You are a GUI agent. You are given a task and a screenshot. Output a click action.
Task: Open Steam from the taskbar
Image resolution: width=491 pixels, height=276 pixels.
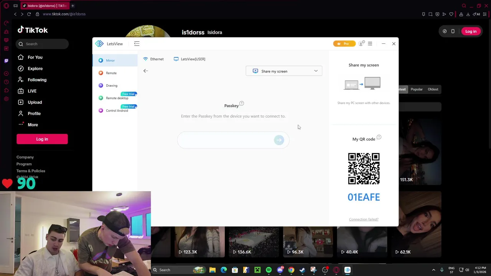tap(302, 270)
